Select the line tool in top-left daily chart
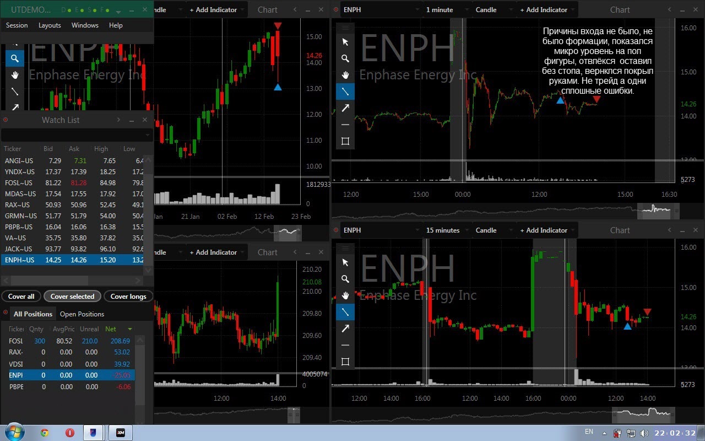Image resolution: width=705 pixels, height=441 pixels. [x=15, y=92]
